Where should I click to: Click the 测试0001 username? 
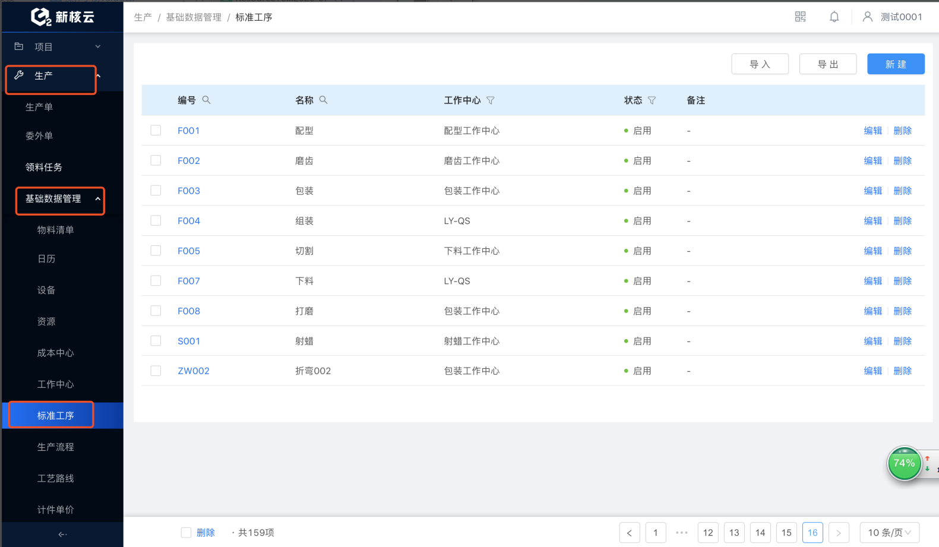coord(901,17)
